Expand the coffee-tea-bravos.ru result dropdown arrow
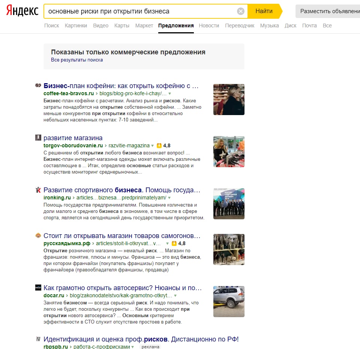The width and height of the screenshot is (360, 349). (169, 94)
